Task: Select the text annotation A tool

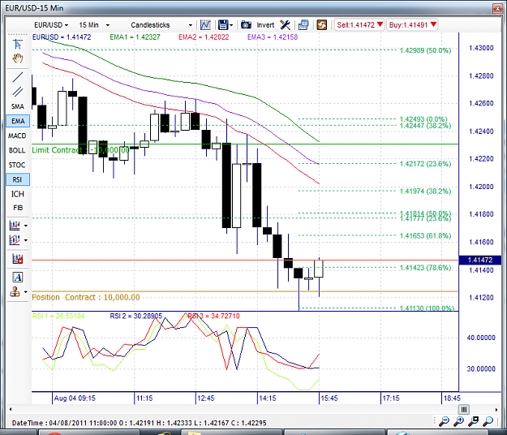Action: [18, 278]
